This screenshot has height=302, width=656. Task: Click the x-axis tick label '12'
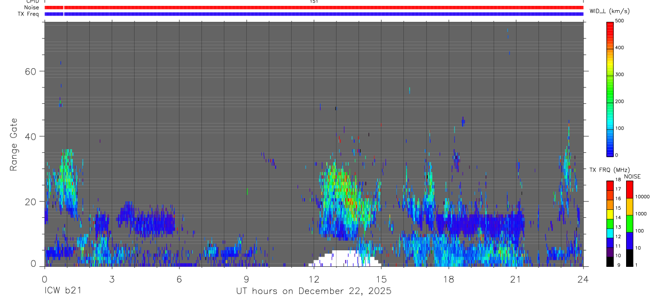click(314, 278)
